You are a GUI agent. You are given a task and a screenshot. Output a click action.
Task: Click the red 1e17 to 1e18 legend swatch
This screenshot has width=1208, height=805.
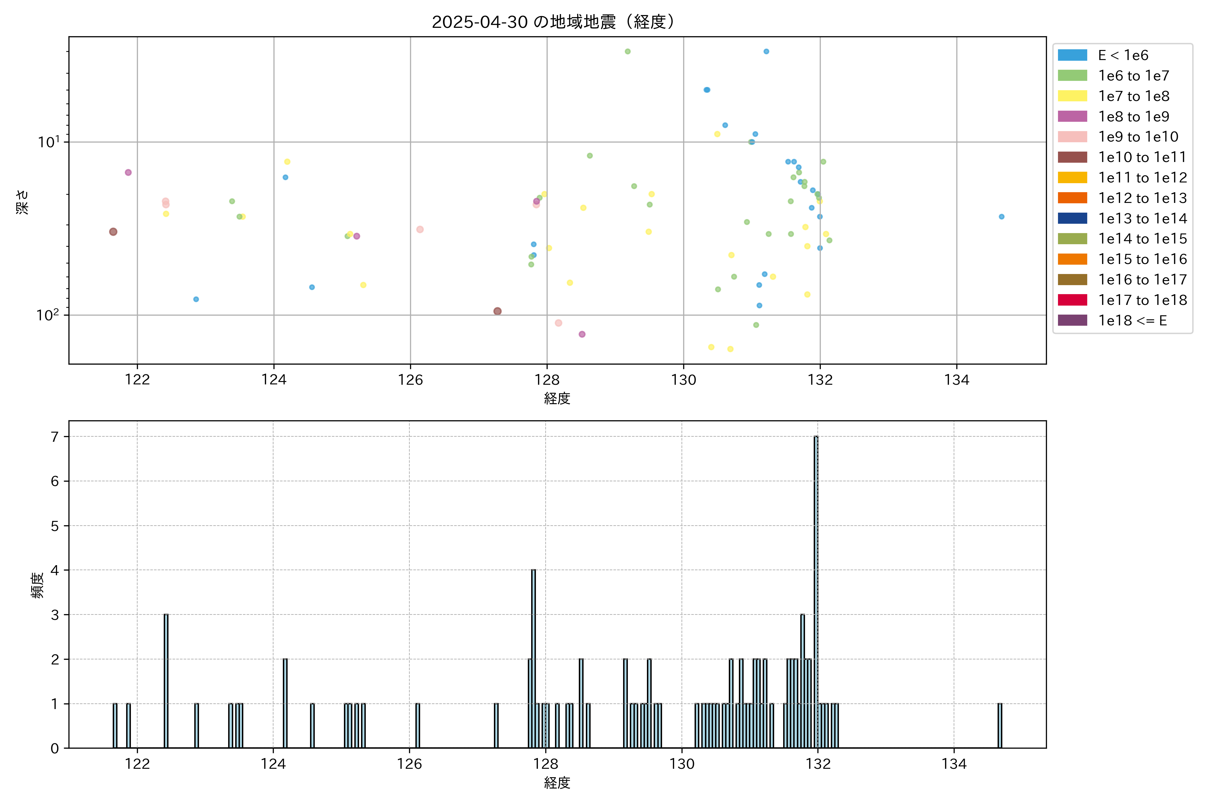(x=1072, y=300)
